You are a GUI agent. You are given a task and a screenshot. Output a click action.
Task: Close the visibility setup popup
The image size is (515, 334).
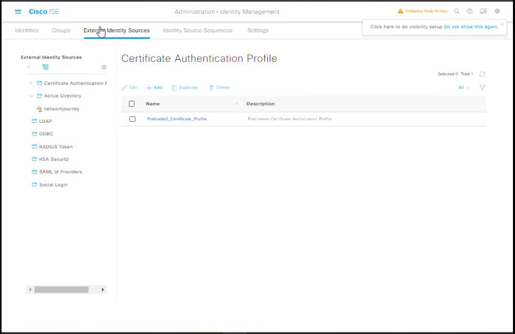pyautogui.click(x=502, y=24)
